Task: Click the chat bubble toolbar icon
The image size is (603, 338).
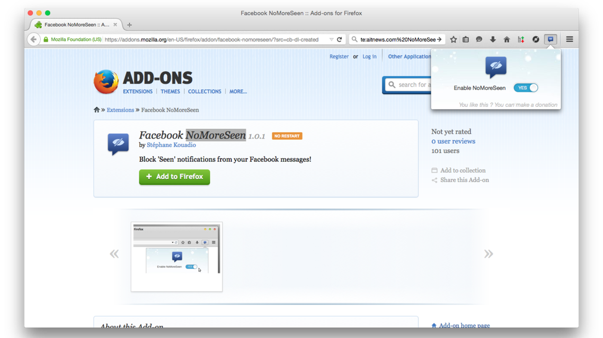Action: [x=479, y=39]
